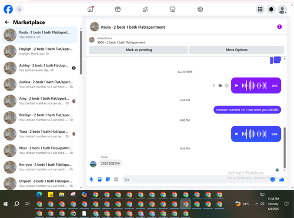
Task: Open the GIF picker icon
Action: [x=116, y=179]
